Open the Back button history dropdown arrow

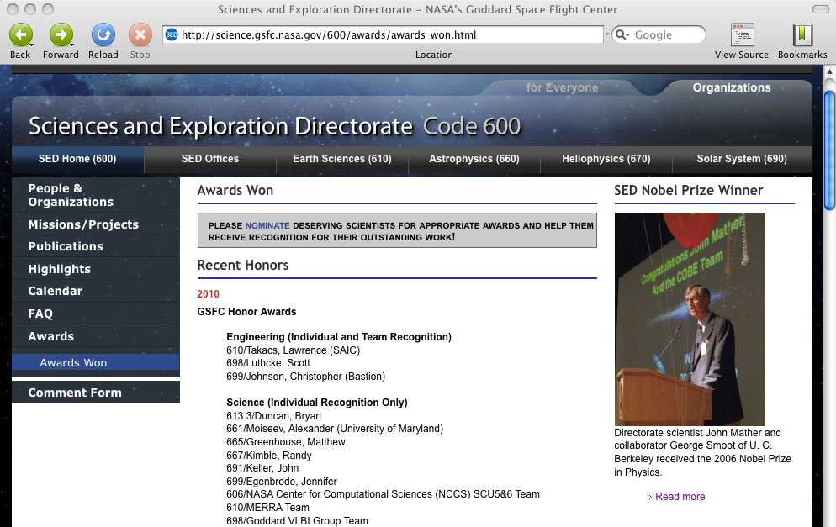32,45
